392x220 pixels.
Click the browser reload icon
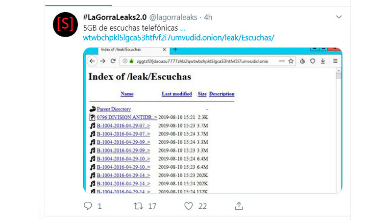pos(113,61)
